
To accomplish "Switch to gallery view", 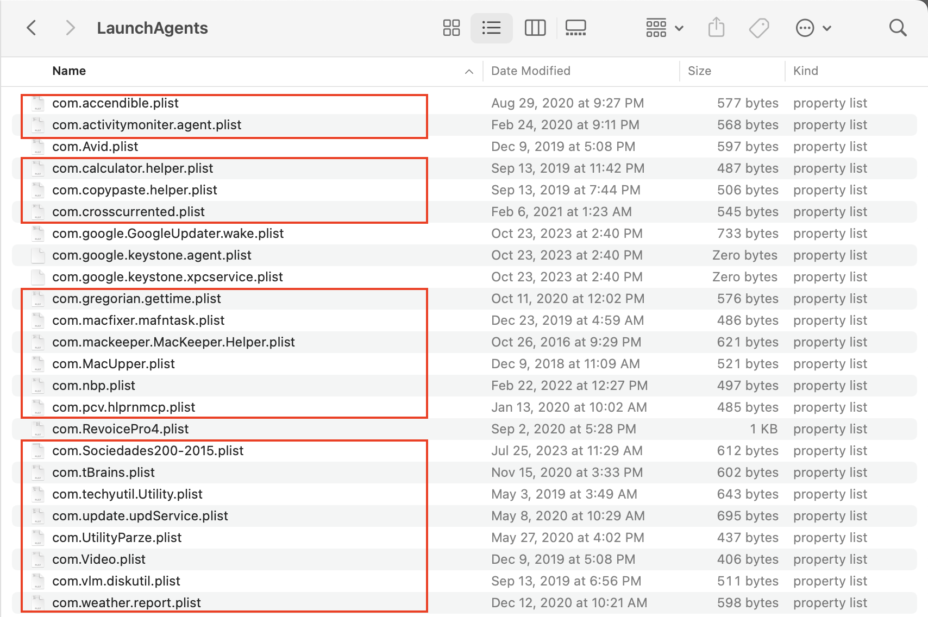I will coord(576,28).
